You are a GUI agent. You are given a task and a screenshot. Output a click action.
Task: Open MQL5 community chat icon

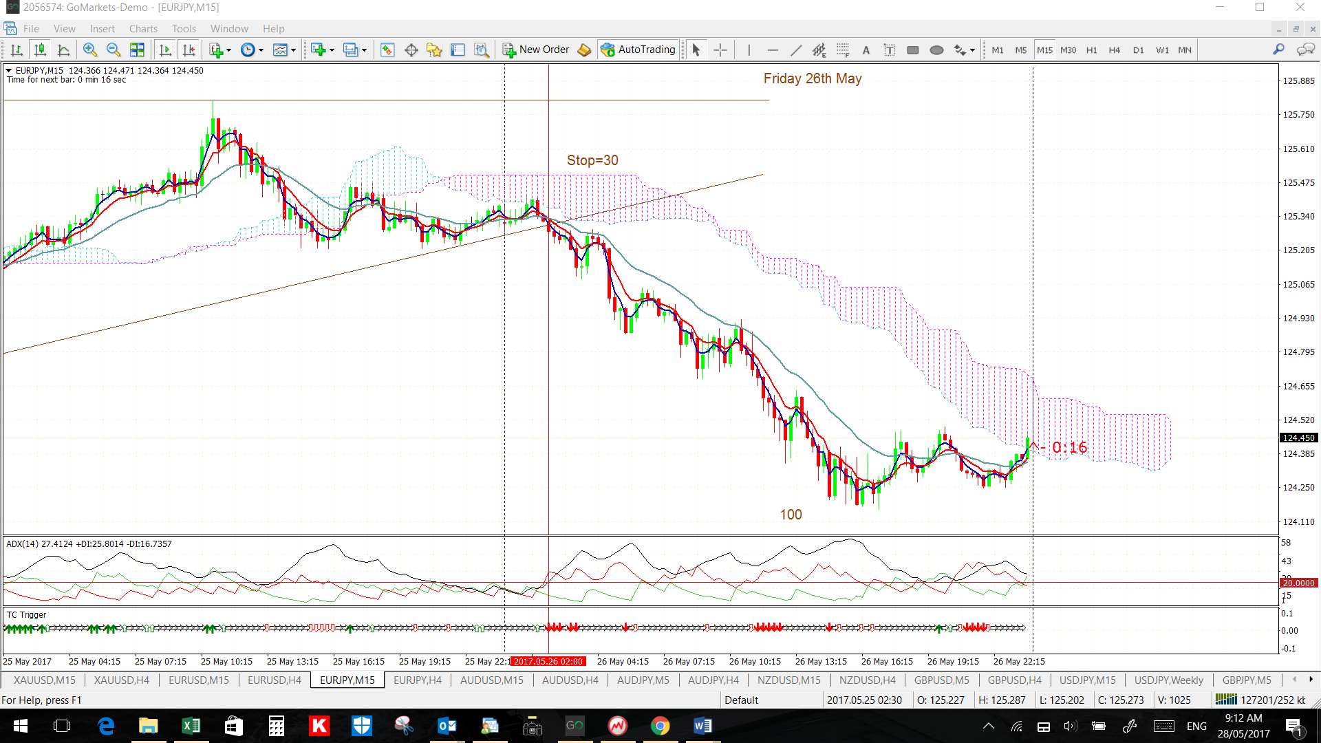(x=1305, y=50)
